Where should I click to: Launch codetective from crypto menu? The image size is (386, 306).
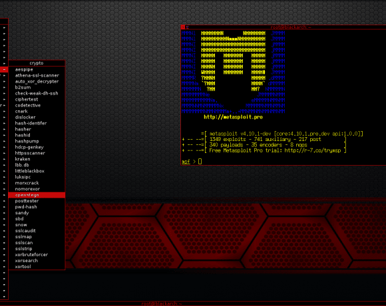point(37,105)
